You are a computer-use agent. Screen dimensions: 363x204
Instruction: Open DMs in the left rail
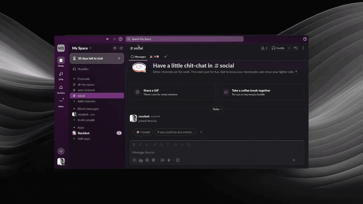tap(61, 76)
